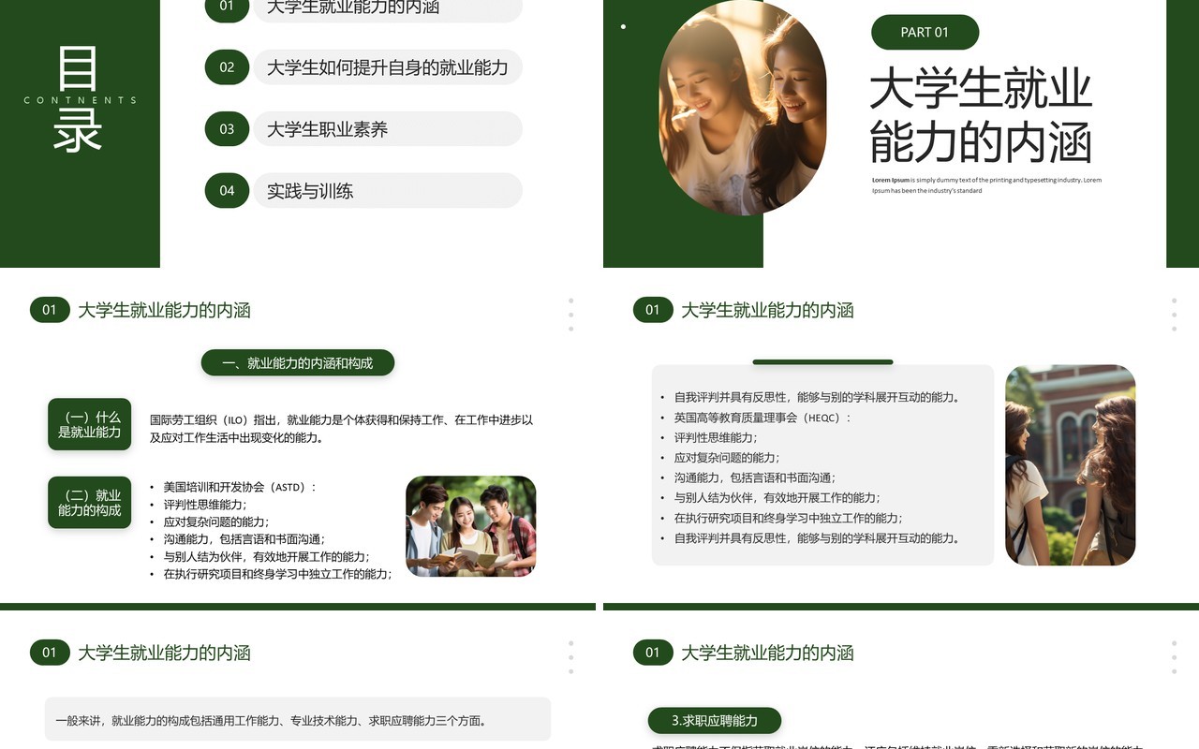Click the 03 badge in the contents list

point(227,129)
